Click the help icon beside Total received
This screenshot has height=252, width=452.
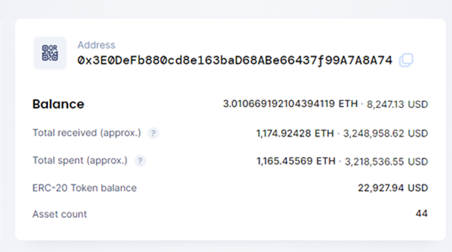pyautogui.click(x=153, y=134)
